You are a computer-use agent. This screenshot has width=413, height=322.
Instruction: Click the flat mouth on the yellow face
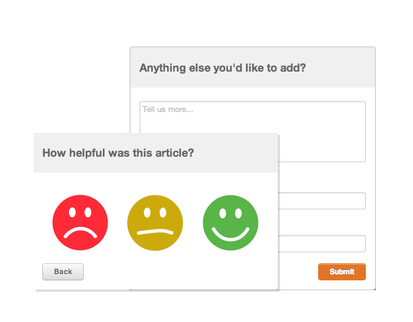click(x=155, y=231)
